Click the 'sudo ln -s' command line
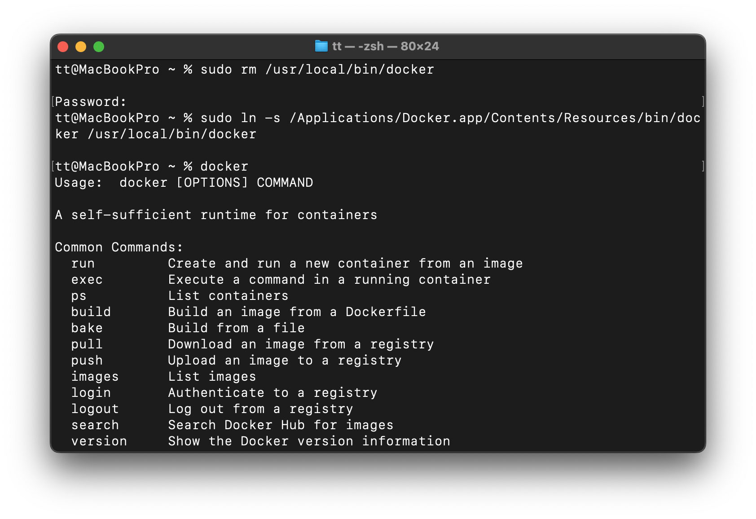This screenshot has height=519, width=756. coord(378,118)
